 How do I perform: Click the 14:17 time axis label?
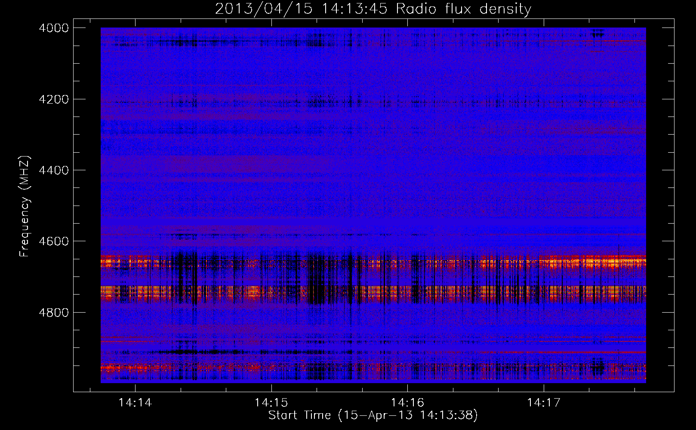544,402
